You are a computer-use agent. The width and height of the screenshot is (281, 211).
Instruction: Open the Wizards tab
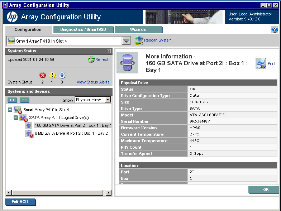point(138,29)
